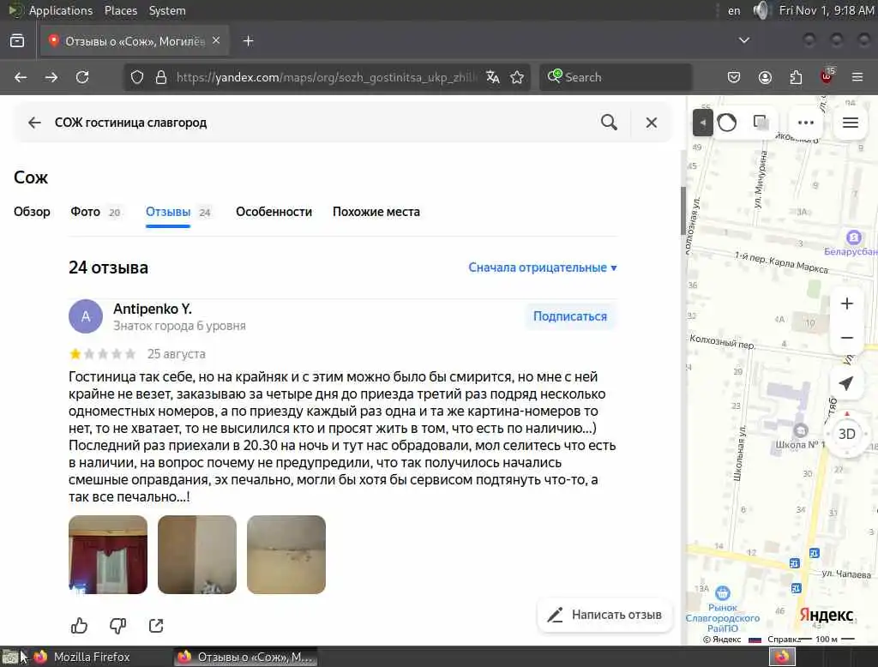This screenshot has width=878, height=667.
Task: Open the volume speaker icon
Action: pos(760,10)
